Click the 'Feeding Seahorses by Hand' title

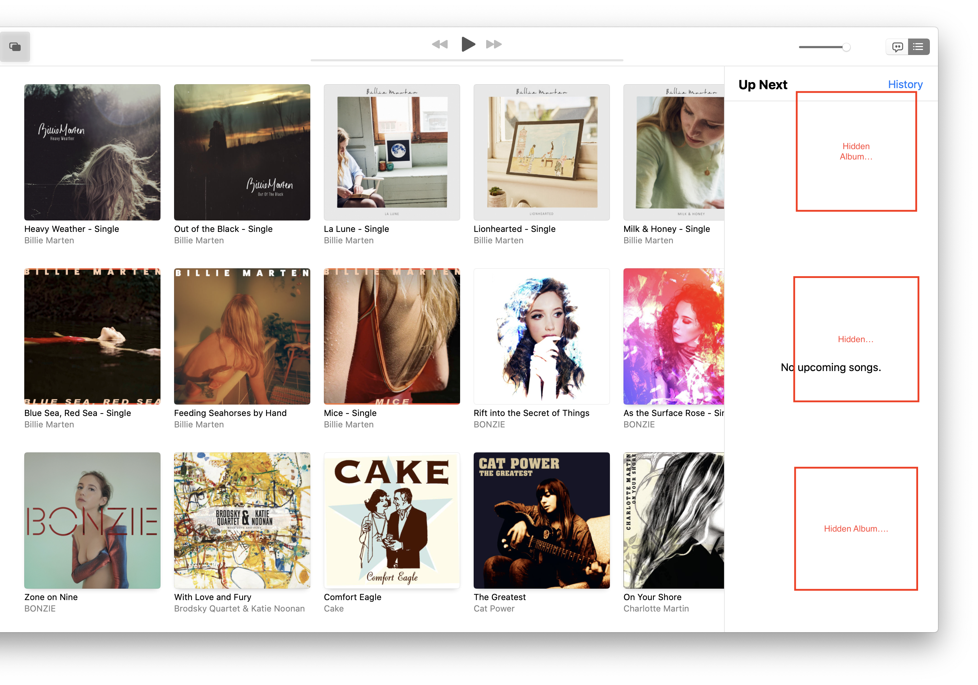click(x=230, y=413)
